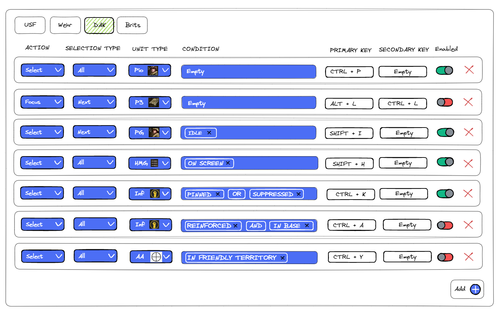504x320 pixels.
Task: Delete the CTRL + A hotkey row
Action: tap(468, 224)
